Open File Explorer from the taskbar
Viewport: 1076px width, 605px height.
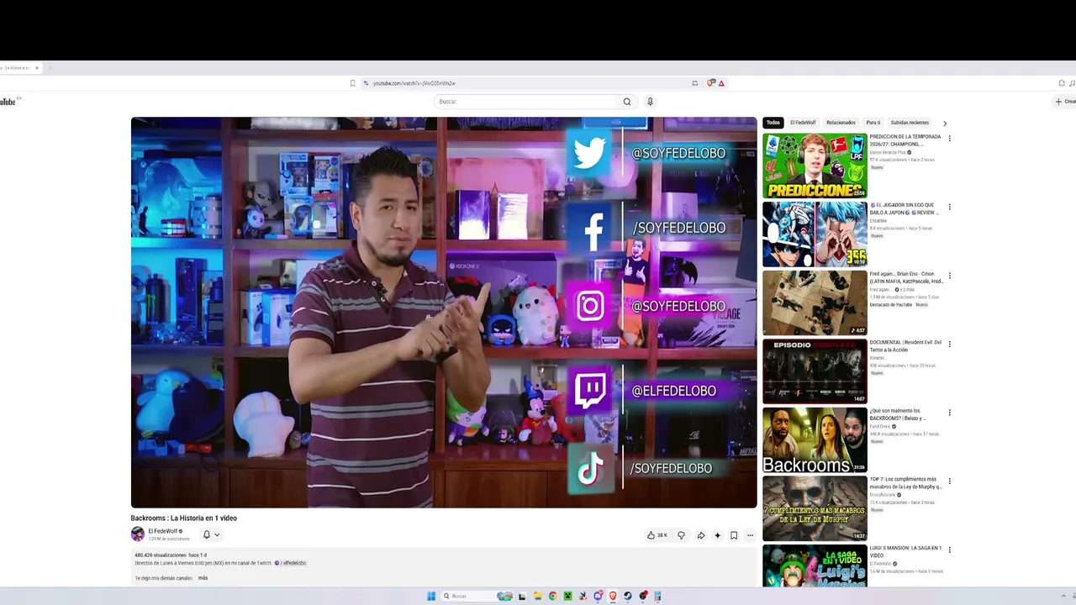537,597
